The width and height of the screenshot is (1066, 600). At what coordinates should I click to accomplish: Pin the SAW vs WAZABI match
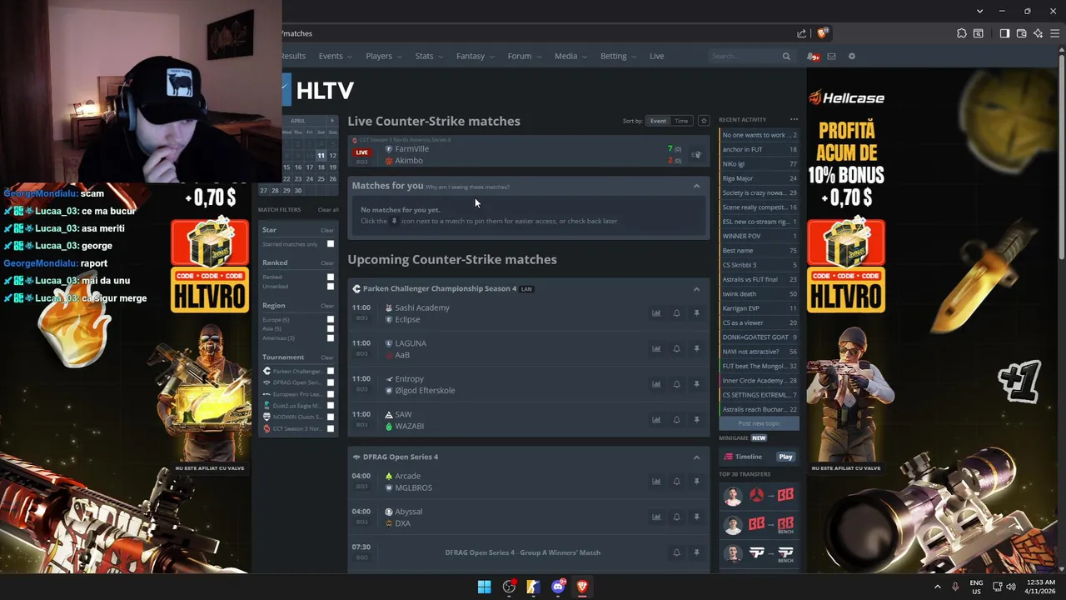click(696, 420)
